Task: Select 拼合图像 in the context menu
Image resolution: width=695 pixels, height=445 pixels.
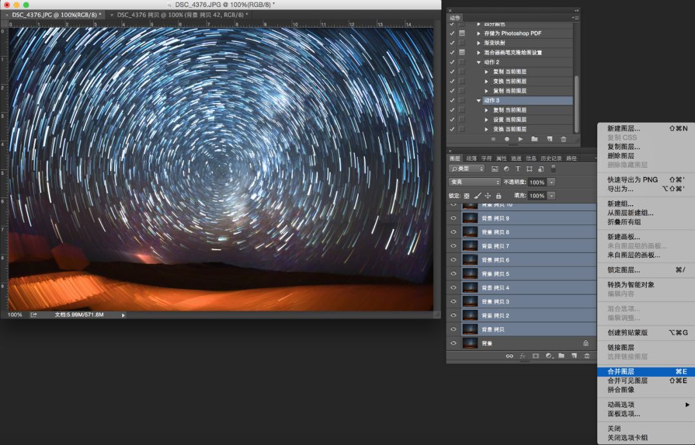Action: point(621,390)
